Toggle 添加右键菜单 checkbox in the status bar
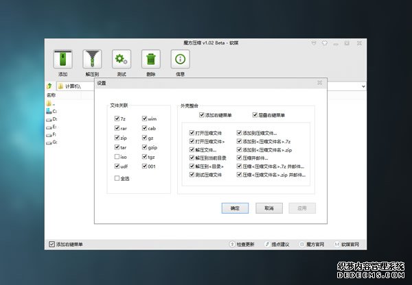412x285 pixels. (x=51, y=245)
